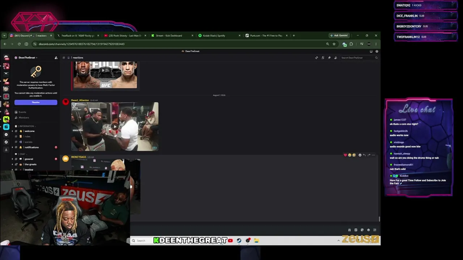Click the MONEYBAGS username
The height and width of the screenshot is (260, 463).
click(78, 157)
